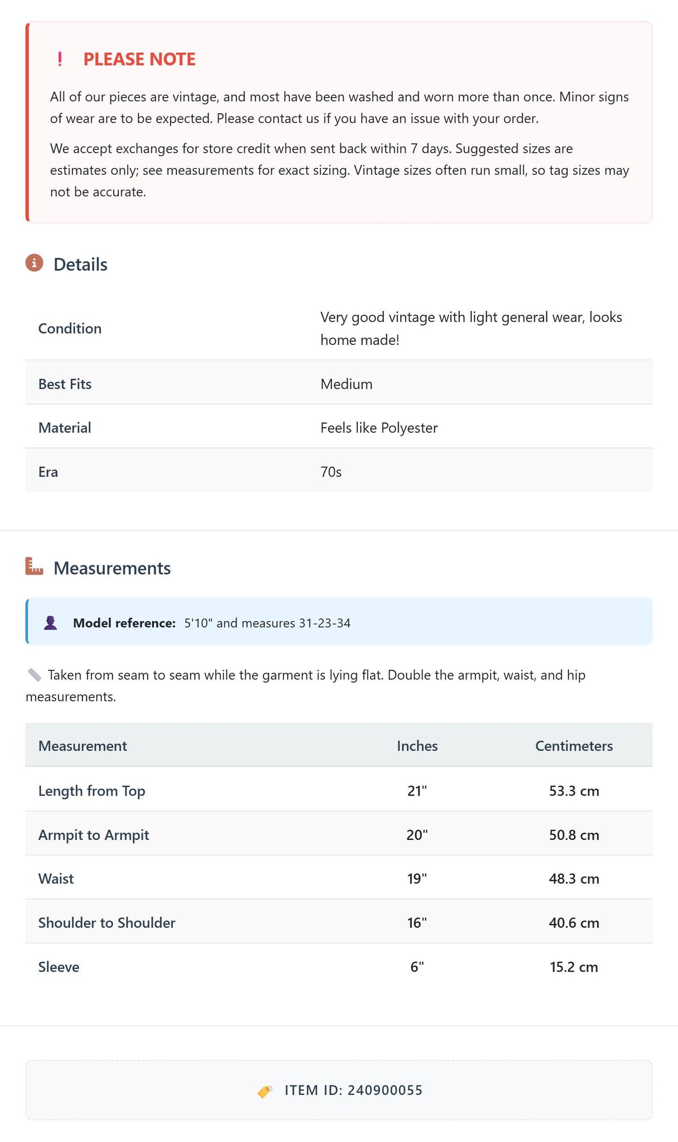Screen dimensions: 678x1142
Task: Click the Condition row label
Action: tap(70, 328)
